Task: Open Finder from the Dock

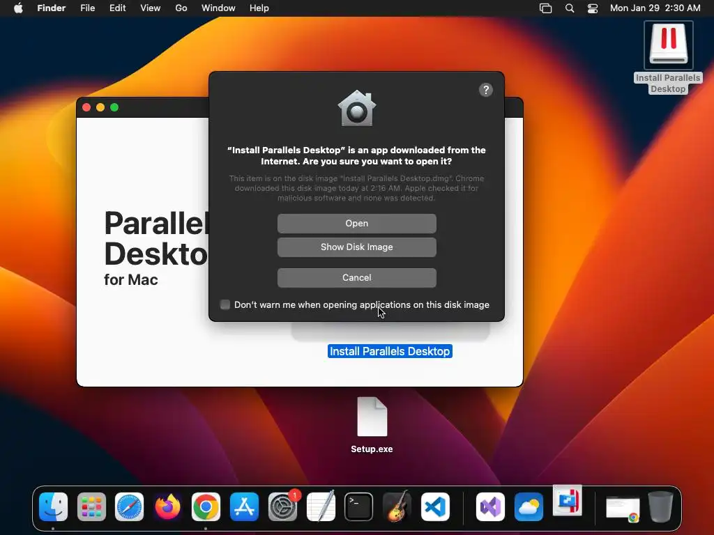Action: point(53,507)
